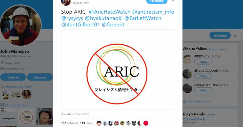Dismiss the タロウ follow suggestion
Viewport: 243px width, 127px height.
click(234, 57)
